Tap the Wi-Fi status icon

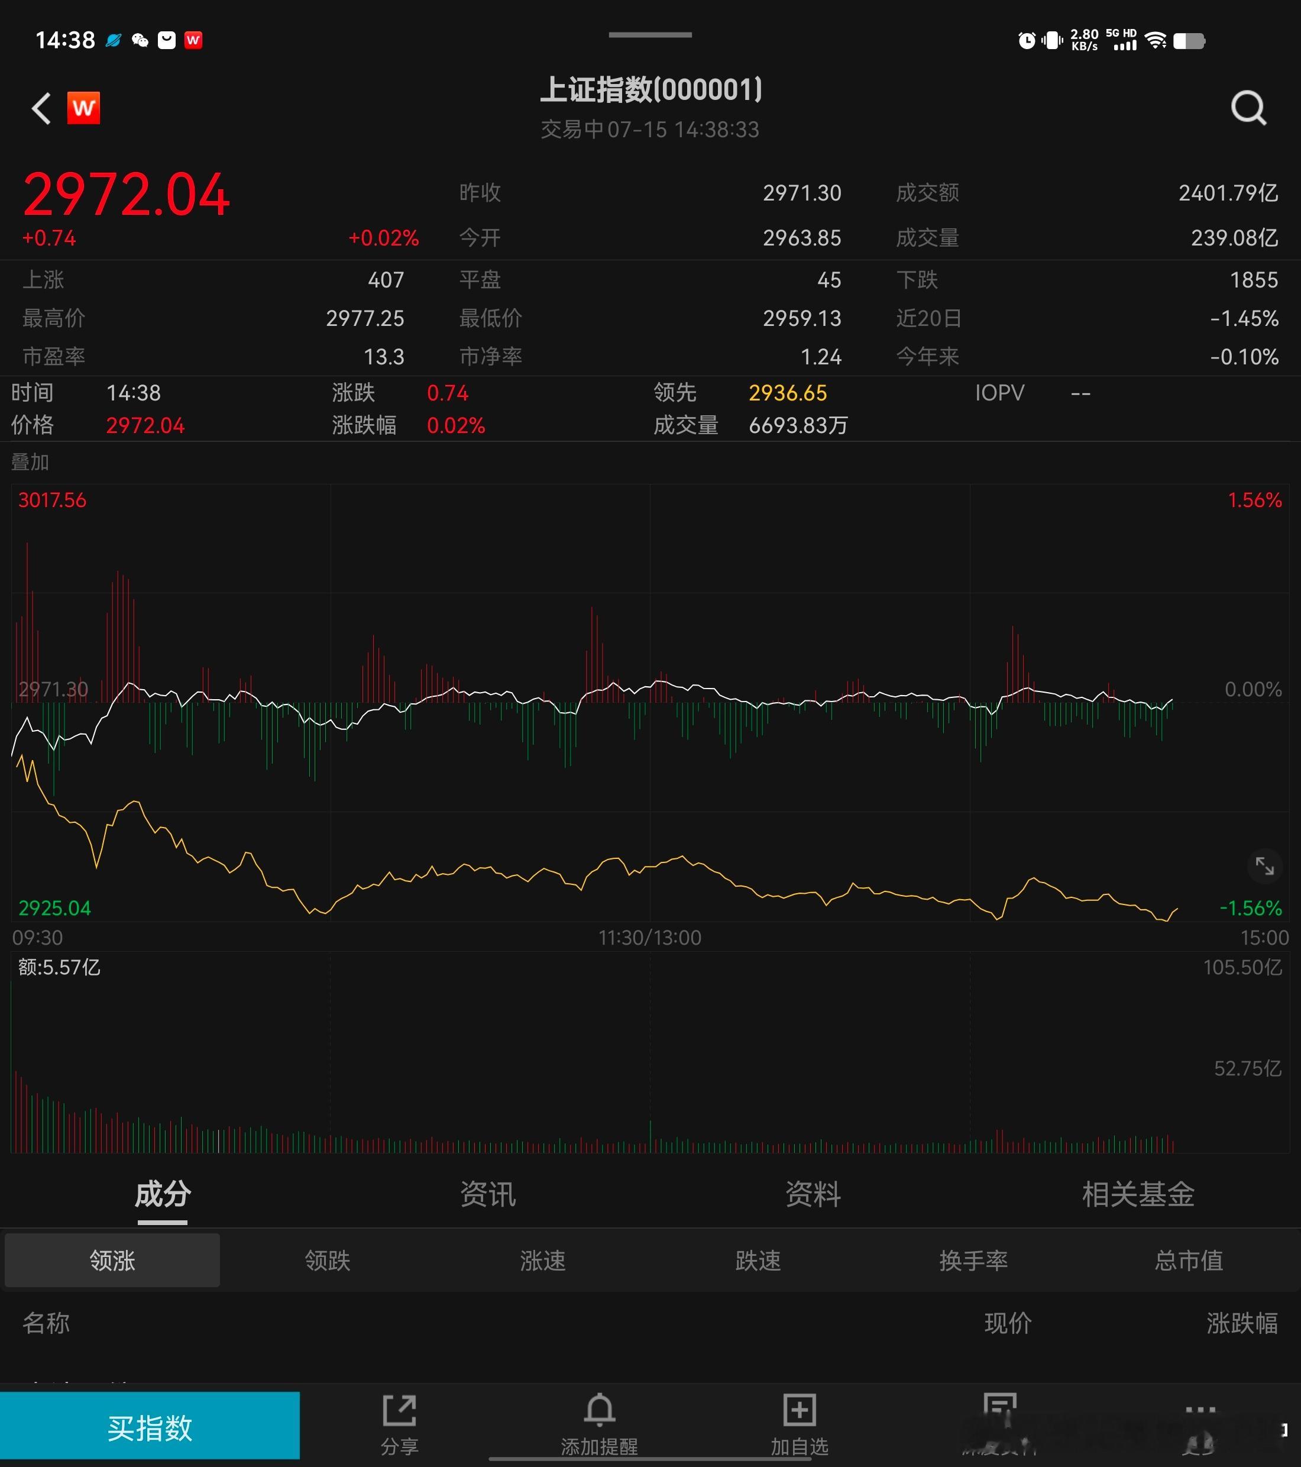[x=1156, y=40]
